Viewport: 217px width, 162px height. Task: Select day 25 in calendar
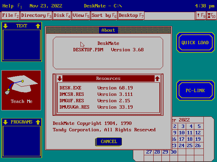pyautogui.click(x=190, y=145)
